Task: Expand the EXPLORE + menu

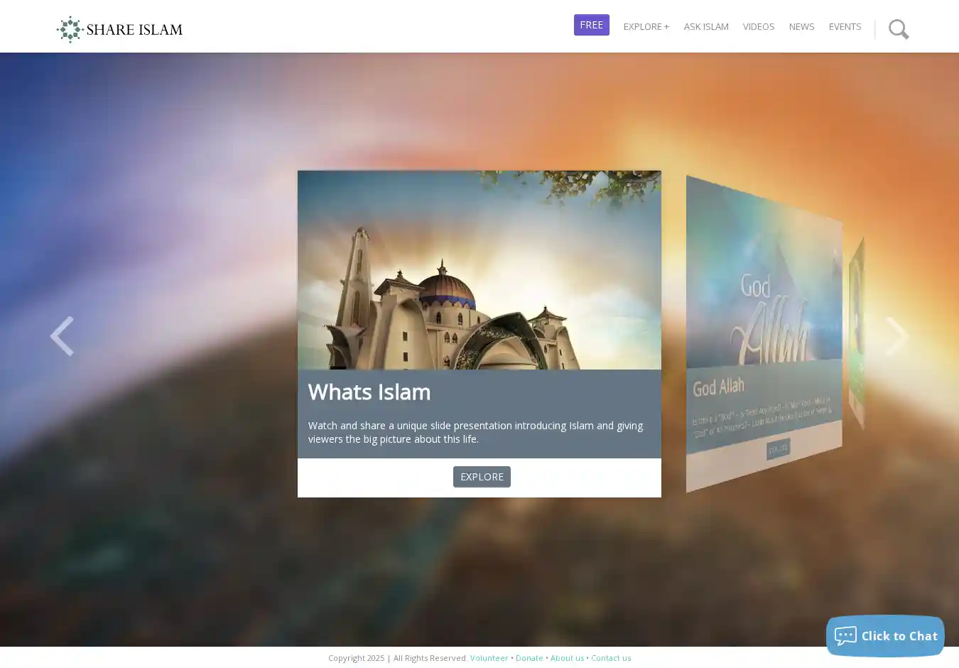Action: pos(646,26)
